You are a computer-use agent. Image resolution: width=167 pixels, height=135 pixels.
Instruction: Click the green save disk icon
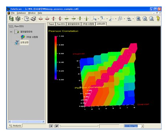pyautogui.click(x=12, y=19)
